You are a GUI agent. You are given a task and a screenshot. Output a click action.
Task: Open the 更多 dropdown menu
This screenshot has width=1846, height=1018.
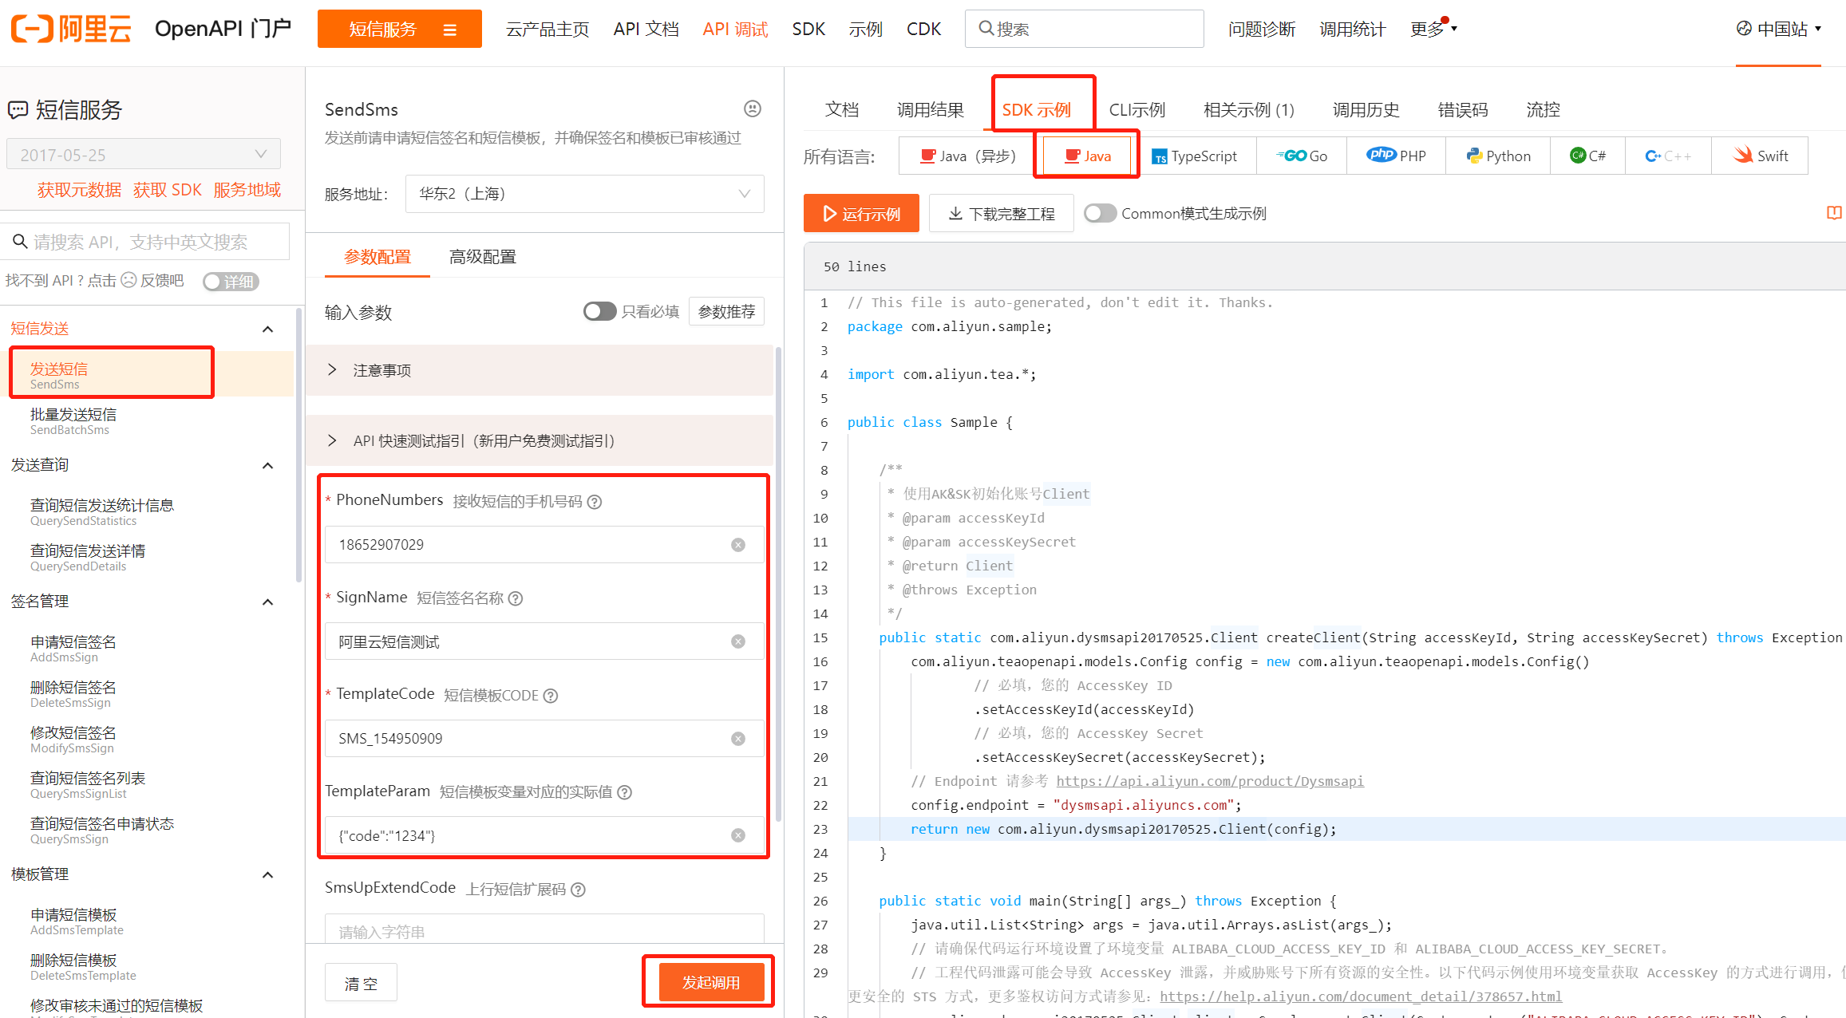click(x=1433, y=29)
